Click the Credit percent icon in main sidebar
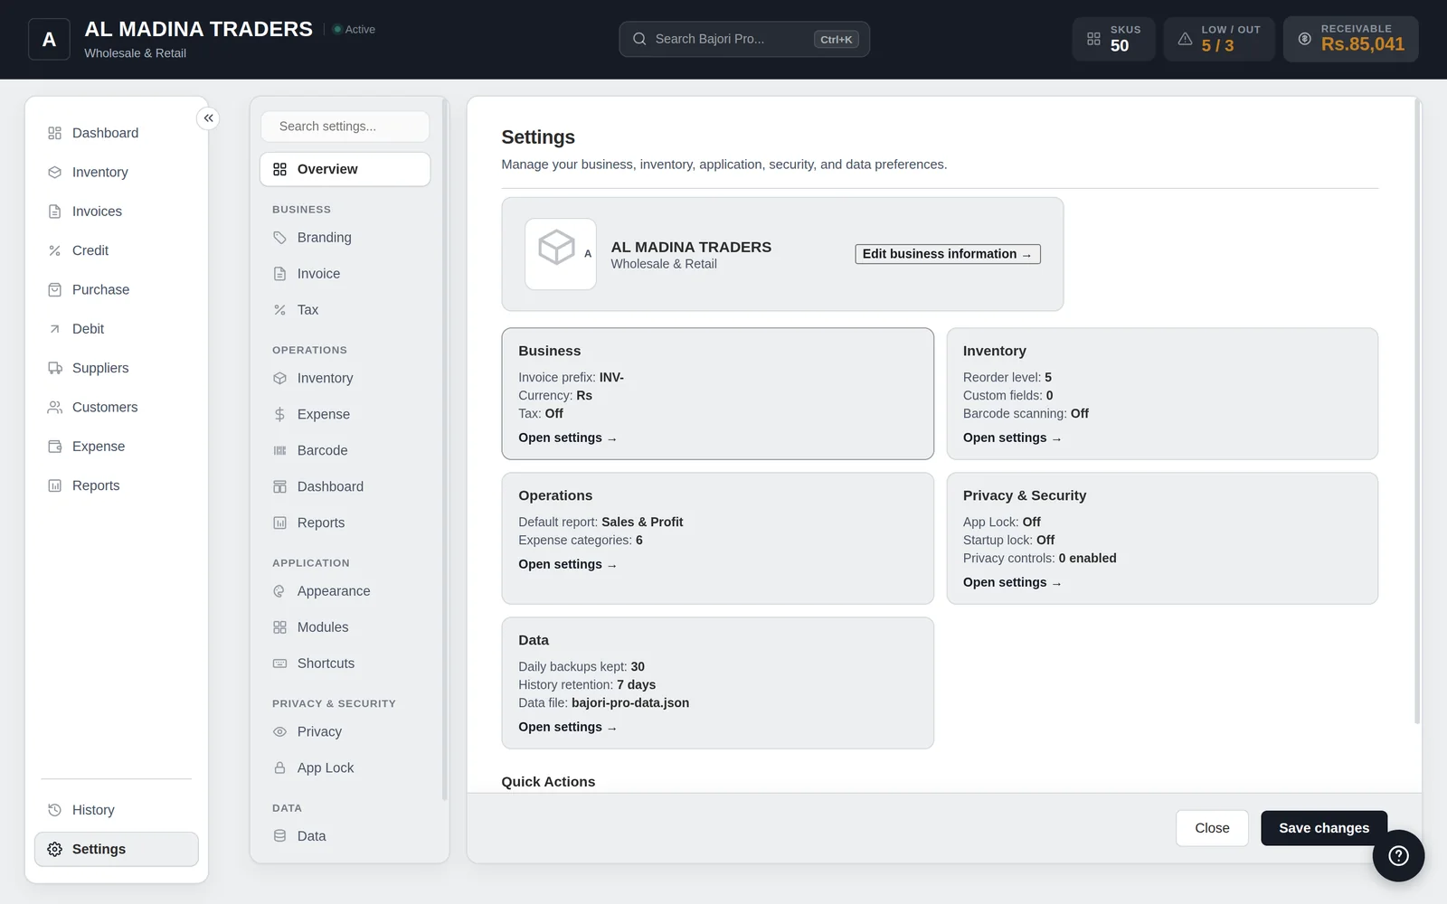This screenshot has height=904, width=1447. coord(54,250)
